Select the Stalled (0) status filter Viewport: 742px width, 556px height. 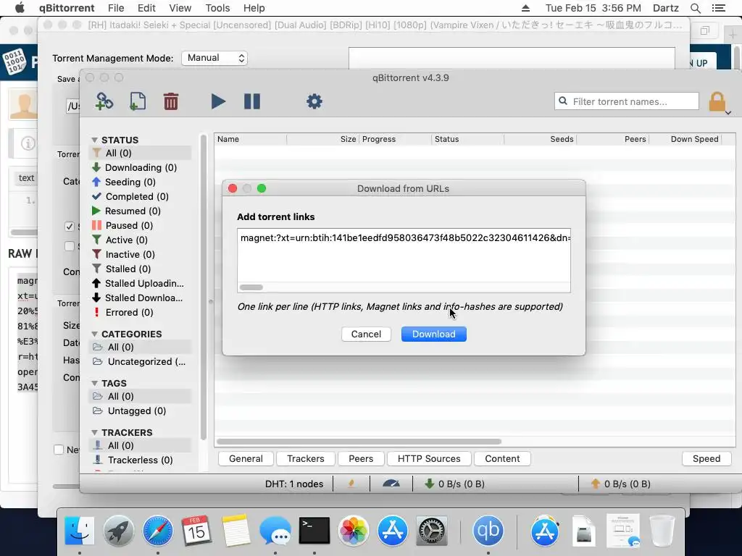pyautogui.click(x=128, y=269)
